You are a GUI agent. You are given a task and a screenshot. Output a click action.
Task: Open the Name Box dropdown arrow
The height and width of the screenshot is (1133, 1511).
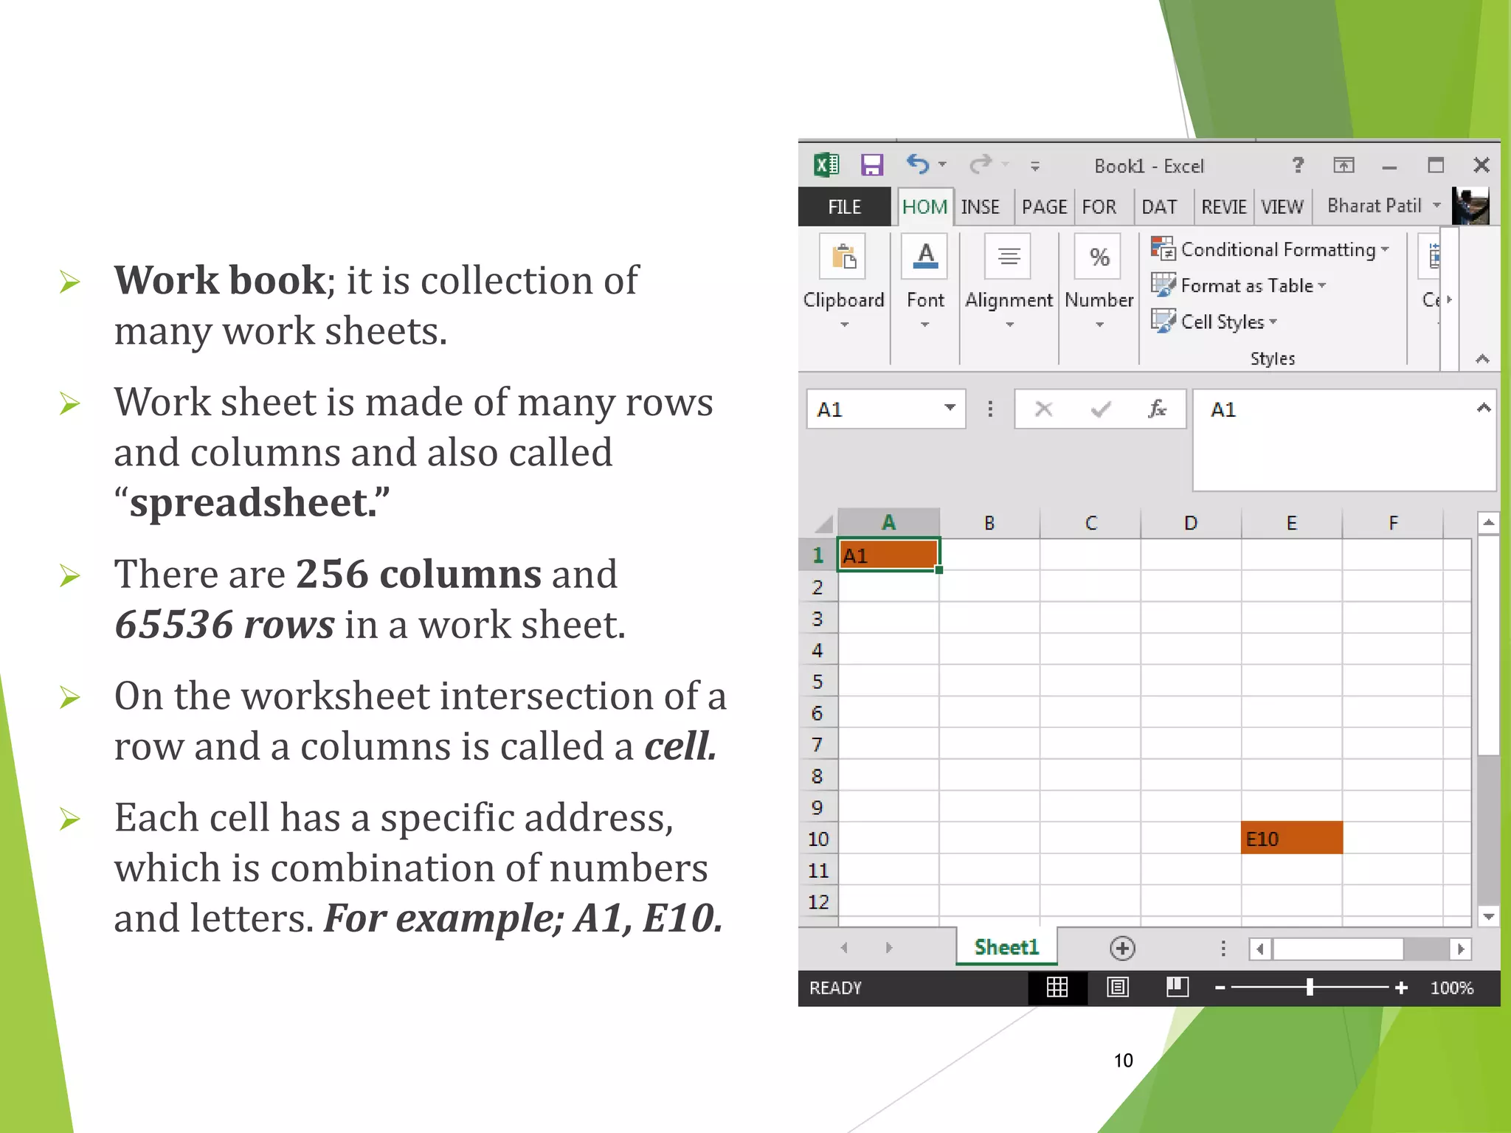tap(950, 408)
